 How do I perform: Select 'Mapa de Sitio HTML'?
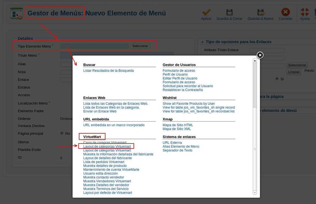pos(178,125)
